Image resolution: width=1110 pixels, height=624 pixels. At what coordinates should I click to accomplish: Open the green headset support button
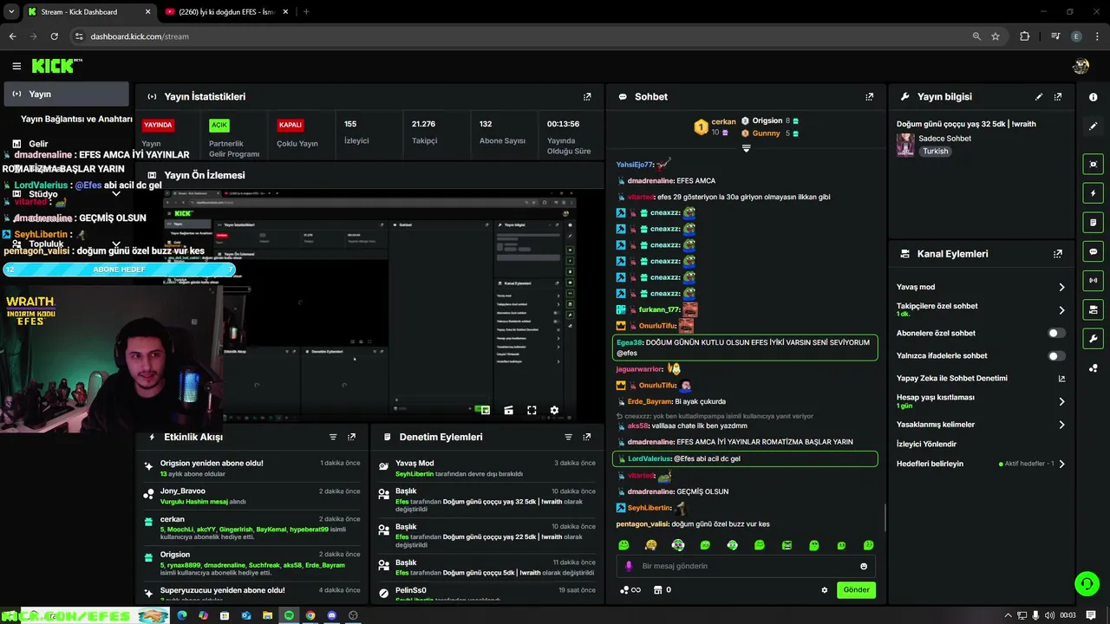tap(1087, 583)
